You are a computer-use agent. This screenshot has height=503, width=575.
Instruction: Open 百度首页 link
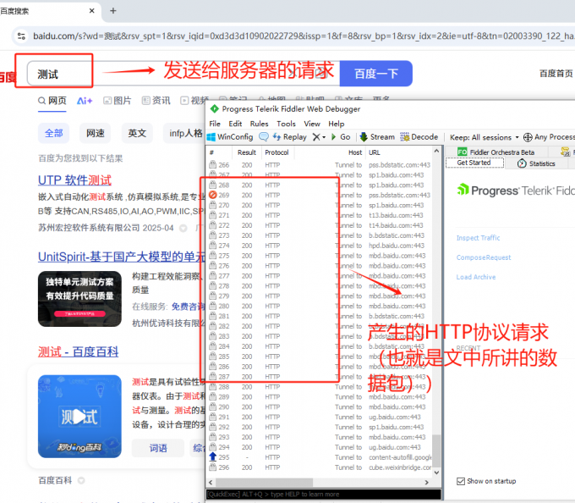(x=556, y=74)
